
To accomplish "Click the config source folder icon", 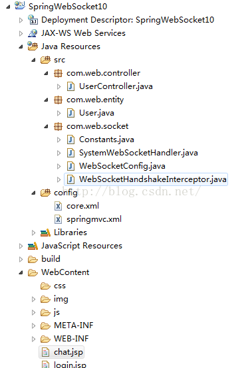I will pyautogui.click(x=45, y=193).
